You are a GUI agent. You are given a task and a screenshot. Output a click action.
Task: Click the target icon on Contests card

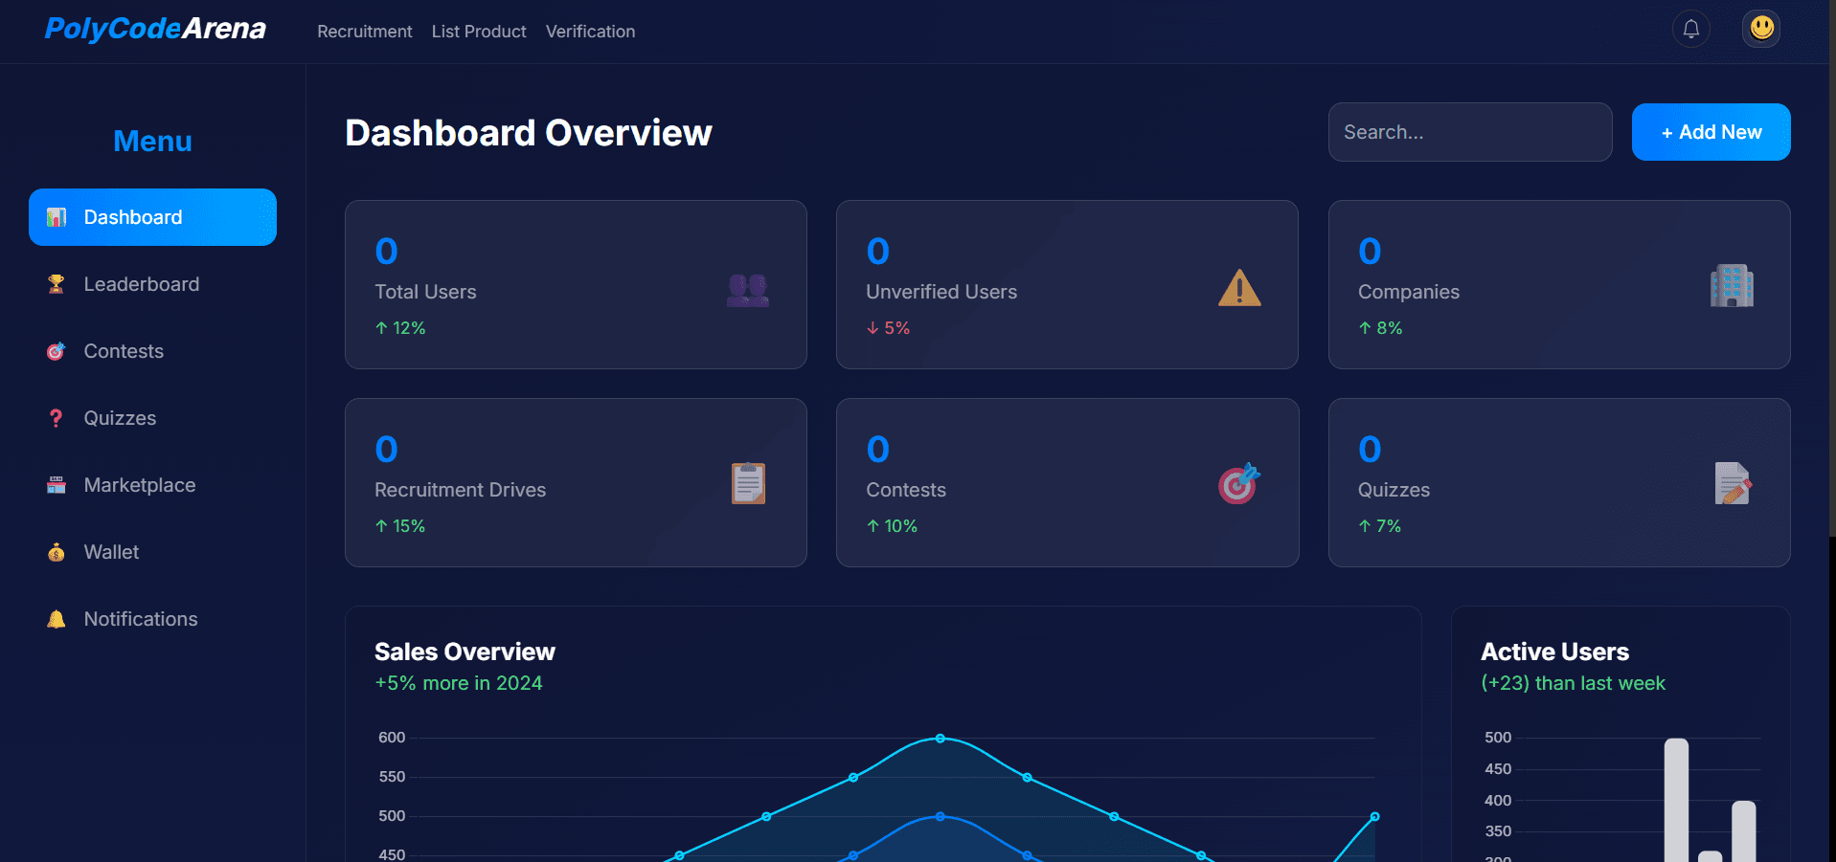click(1238, 484)
